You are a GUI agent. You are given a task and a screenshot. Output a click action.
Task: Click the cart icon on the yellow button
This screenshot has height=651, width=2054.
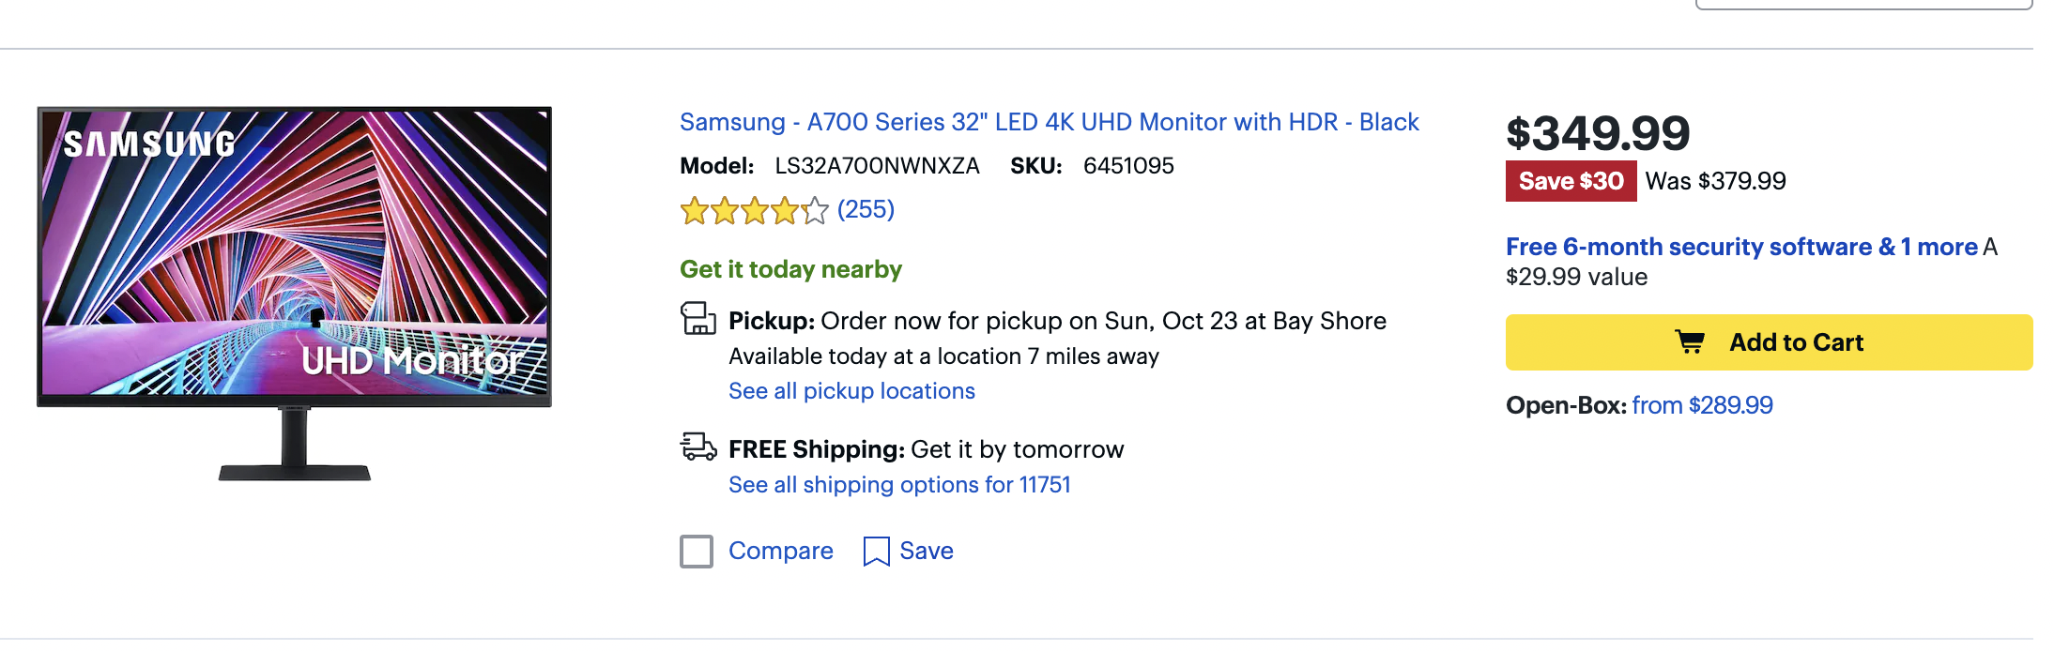coord(1690,342)
